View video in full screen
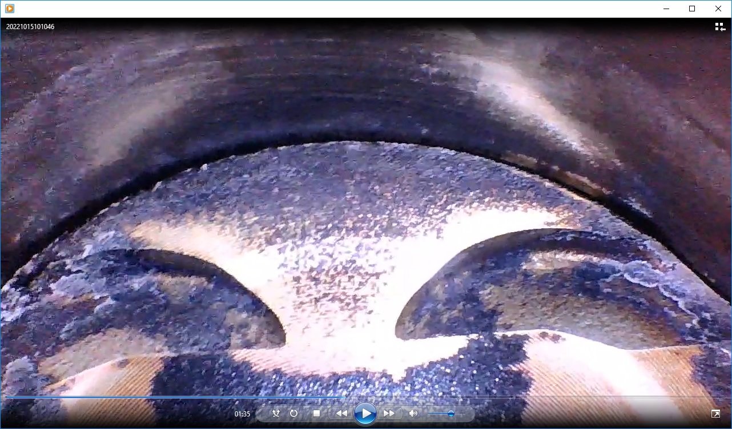732x429 pixels. click(715, 414)
